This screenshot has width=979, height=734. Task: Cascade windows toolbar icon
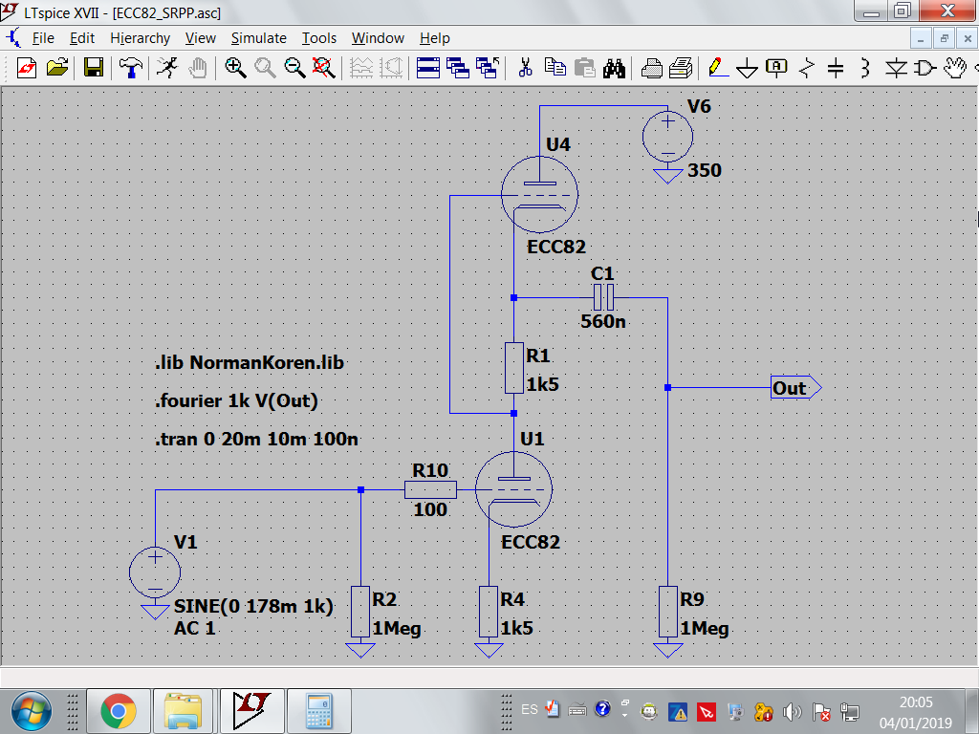point(458,68)
